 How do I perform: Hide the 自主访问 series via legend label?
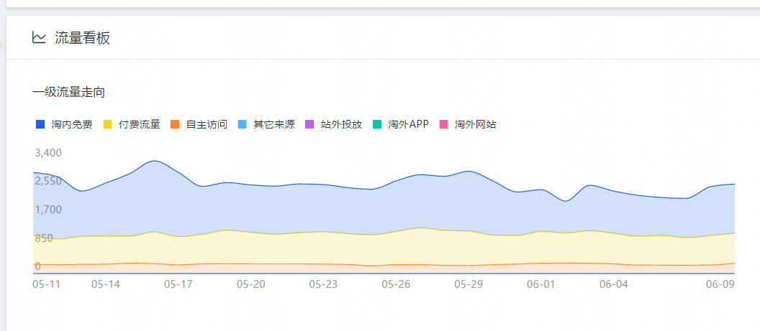click(206, 124)
